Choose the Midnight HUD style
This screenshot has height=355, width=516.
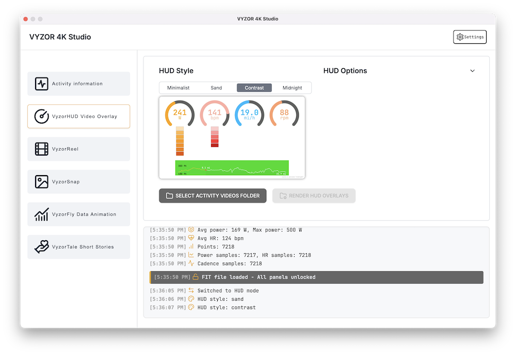292,88
